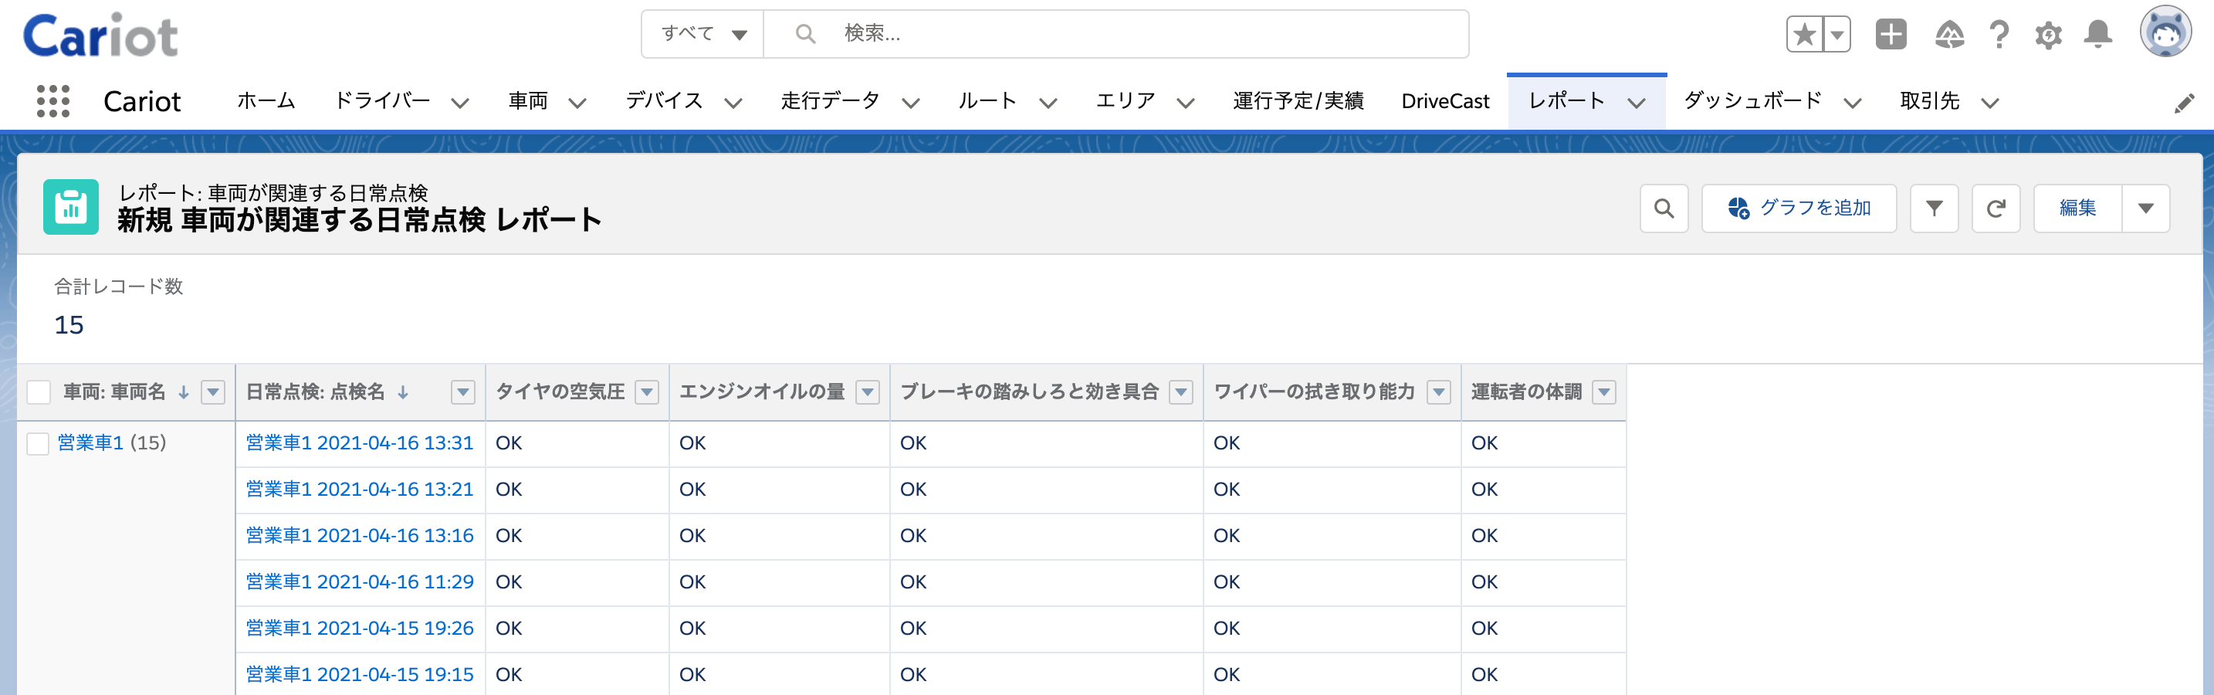Click the search magnifier in global search
This screenshot has height=695, width=2214.
(804, 35)
